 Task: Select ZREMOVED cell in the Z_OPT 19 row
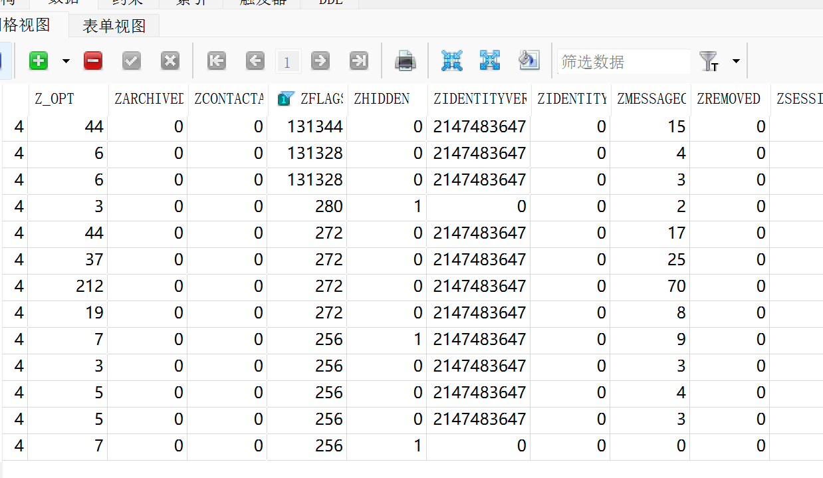click(730, 312)
